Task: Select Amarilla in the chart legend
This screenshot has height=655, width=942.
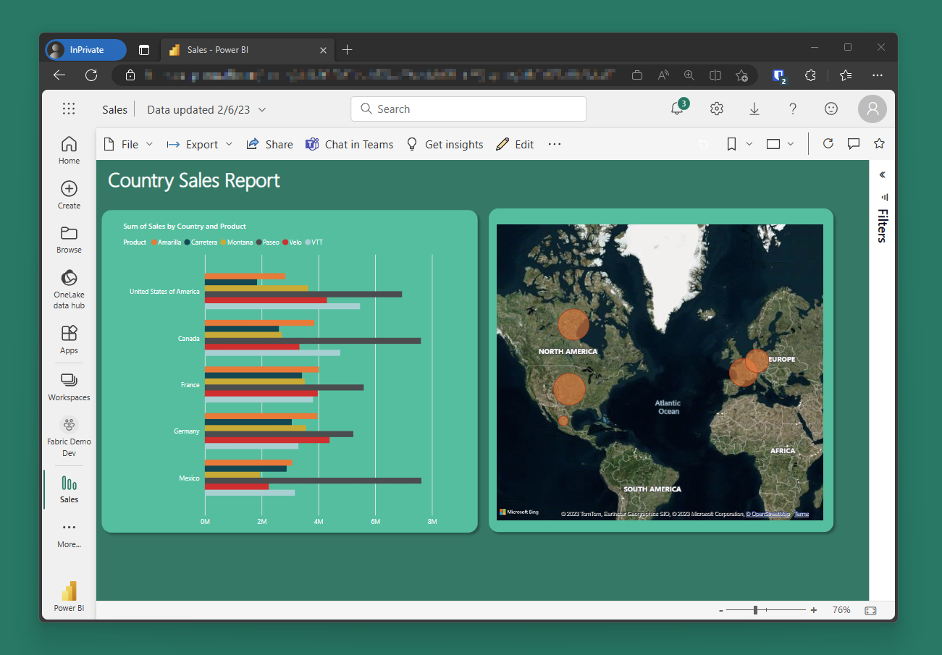Action: click(x=167, y=242)
